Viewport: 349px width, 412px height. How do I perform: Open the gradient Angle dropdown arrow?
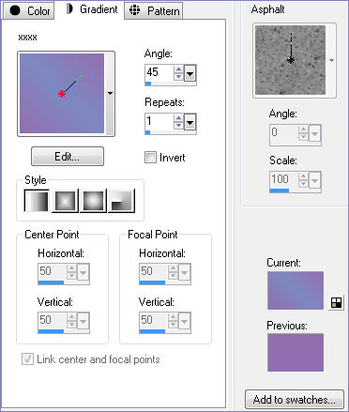tap(190, 73)
